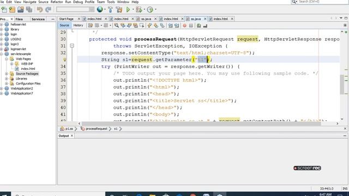The width and height of the screenshot is (349, 196).
Task: Click lightbulb hint on line 33
Action: 65,59
